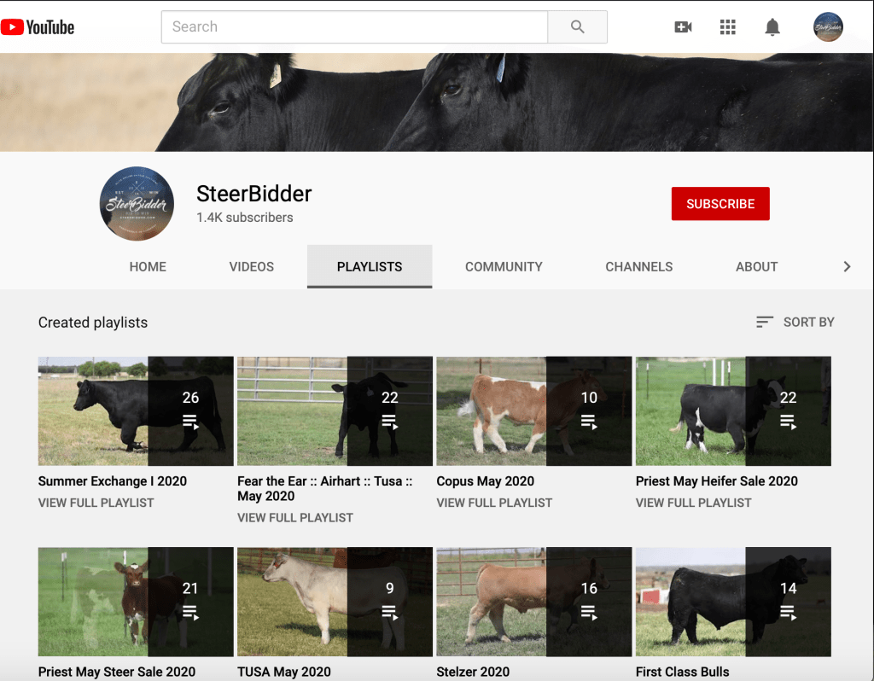The height and width of the screenshot is (681, 874).
Task: View full playlist for Summer Exchange I 2020
Action: pyautogui.click(x=96, y=503)
